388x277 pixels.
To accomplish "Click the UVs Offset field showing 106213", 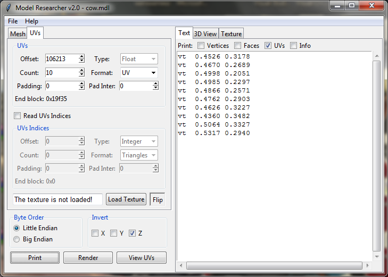I will tap(62, 59).
